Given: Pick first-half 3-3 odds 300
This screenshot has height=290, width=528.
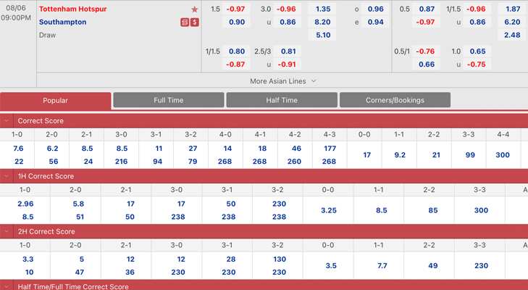Looking at the screenshot, I should tap(481, 210).
